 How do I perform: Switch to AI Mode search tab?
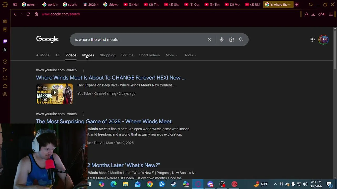[x=43, y=55]
